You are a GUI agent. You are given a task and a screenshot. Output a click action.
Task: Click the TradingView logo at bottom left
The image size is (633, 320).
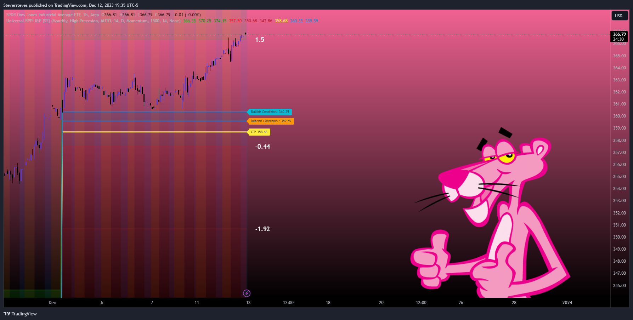click(x=20, y=314)
